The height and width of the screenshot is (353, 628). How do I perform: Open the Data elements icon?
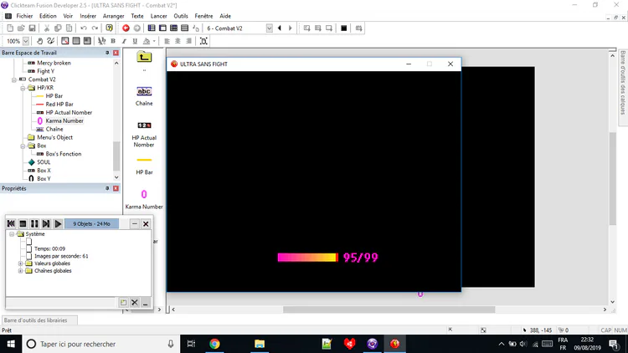point(195,28)
